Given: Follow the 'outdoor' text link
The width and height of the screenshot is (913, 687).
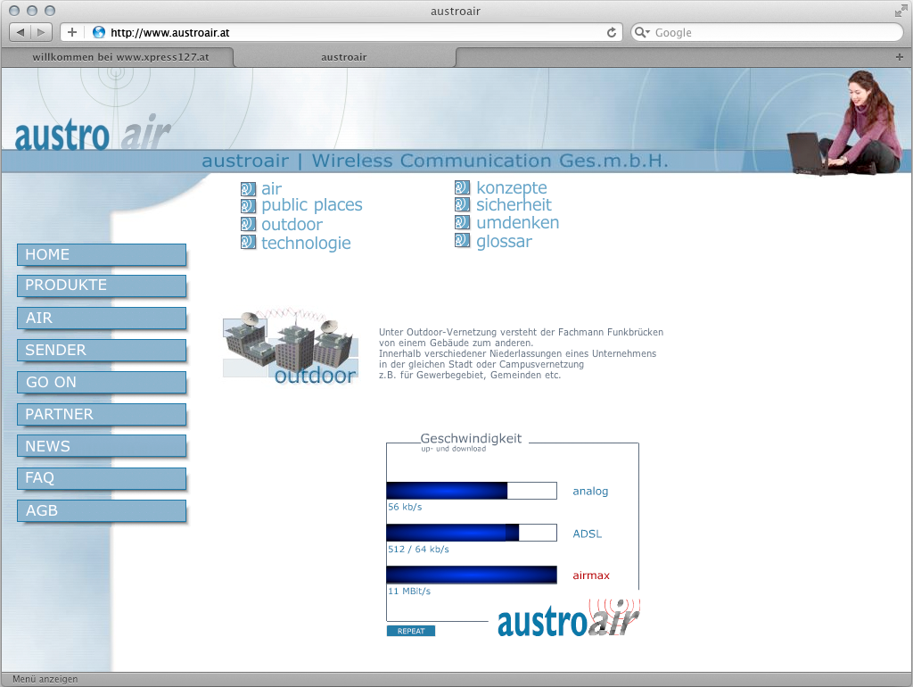Looking at the screenshot, I should point(292,224).
